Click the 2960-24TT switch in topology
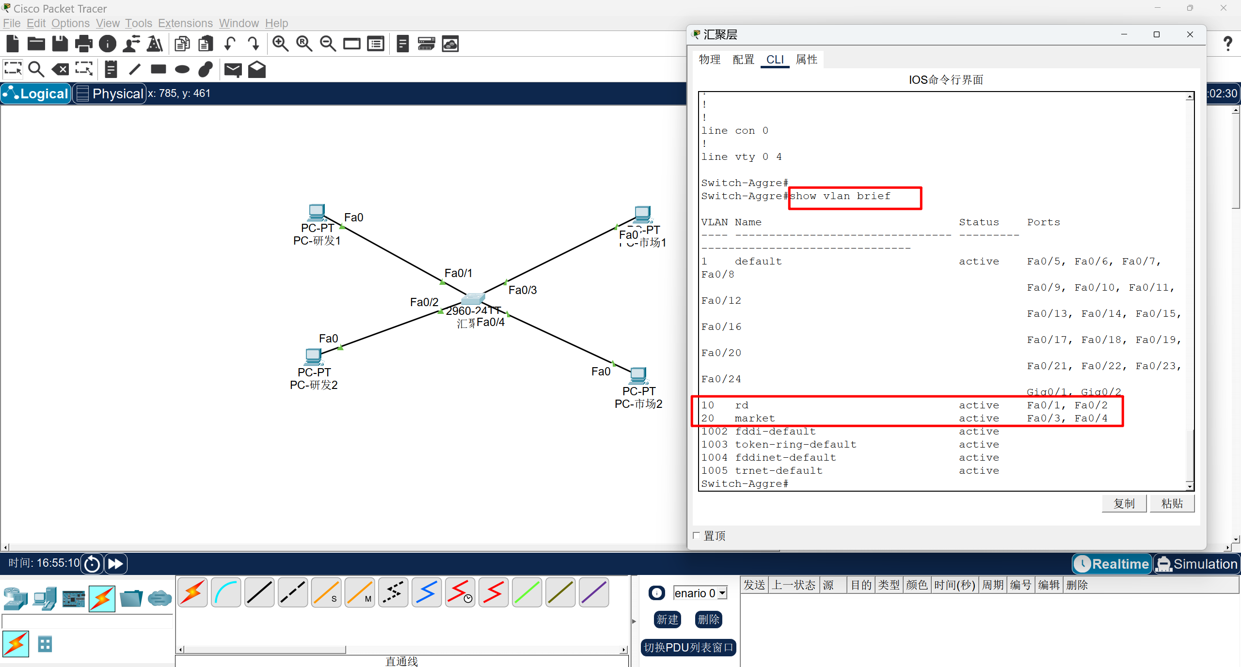This screenshot has height=667, width=1241. (x=473, y=298)
